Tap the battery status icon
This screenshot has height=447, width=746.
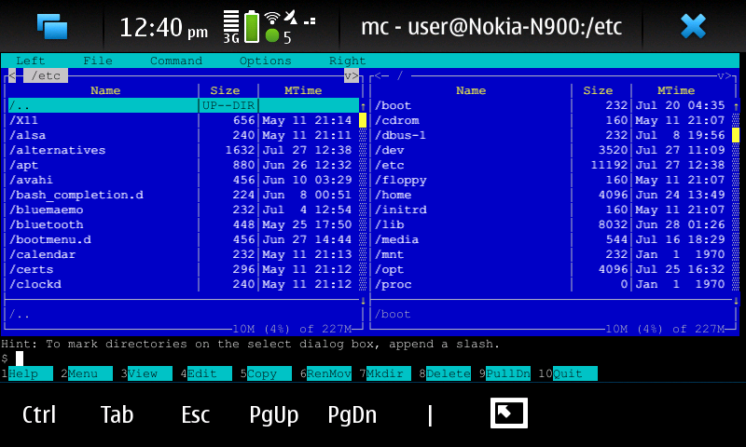[x=252, y=26]
